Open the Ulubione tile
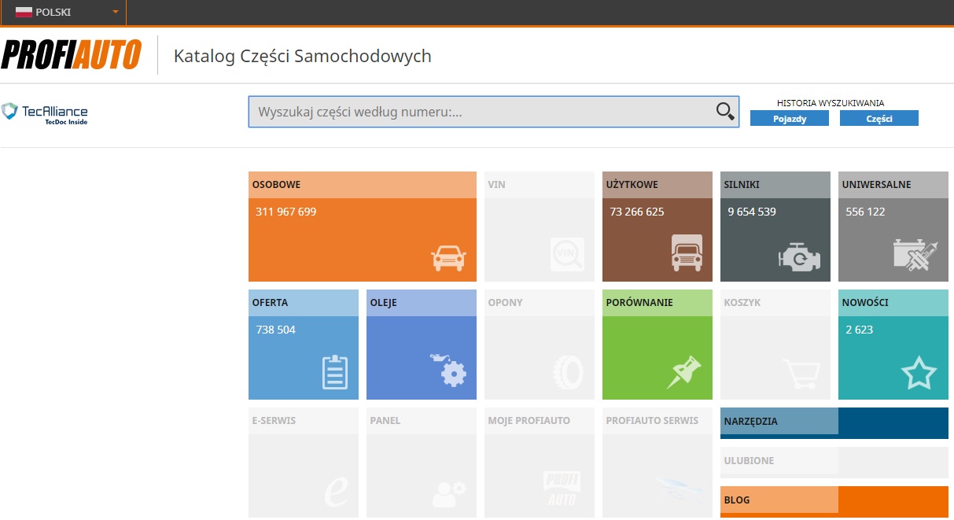 point(834,462)
